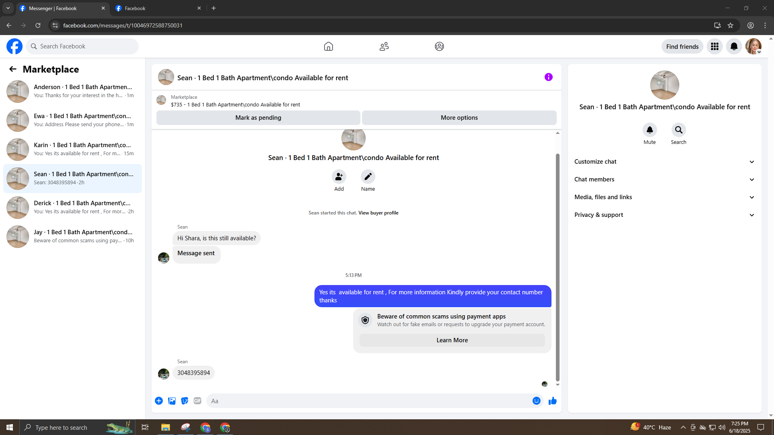Expand Customize chat section

[x=664, y=162]
